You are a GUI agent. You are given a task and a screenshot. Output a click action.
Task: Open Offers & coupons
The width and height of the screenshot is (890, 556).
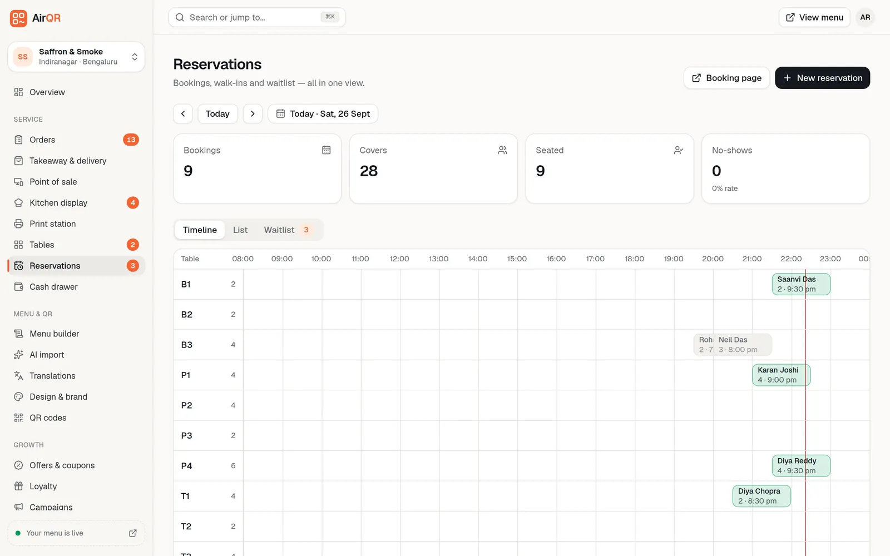[76, 465]
